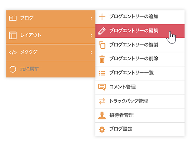Choose ブログエントリーの削除 text
Image resolution: width=191 pixels, height=143 pixels.
[x=134, y=58]
